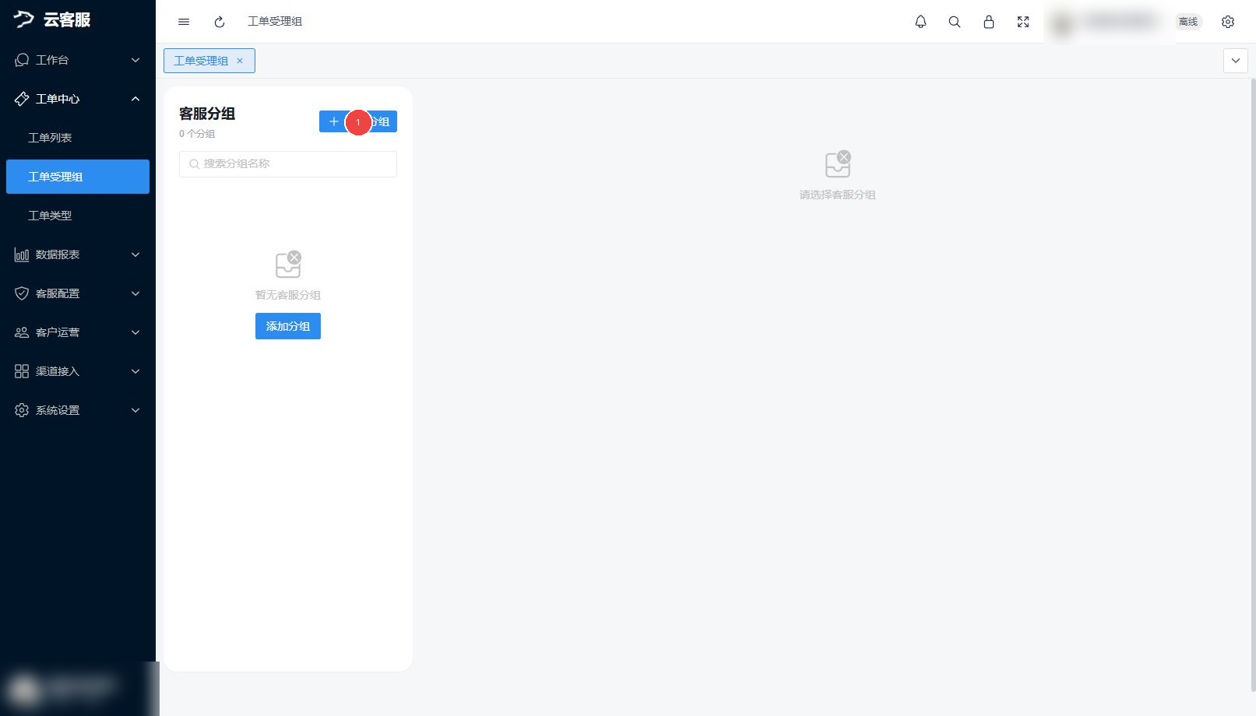
Task: Open the settings gear icon in header
Action: [1228, 22]
